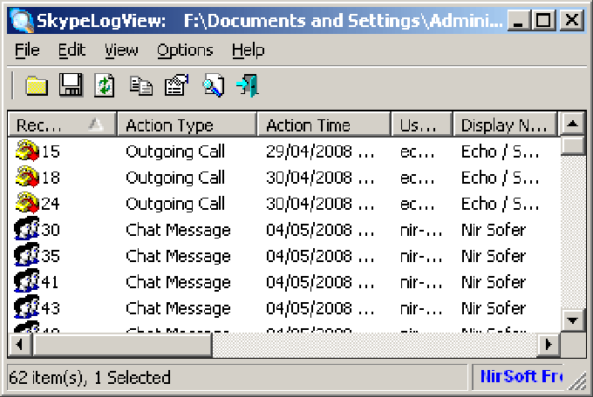
Task: Click the chat icon of record 30
Action: point(26,228)
